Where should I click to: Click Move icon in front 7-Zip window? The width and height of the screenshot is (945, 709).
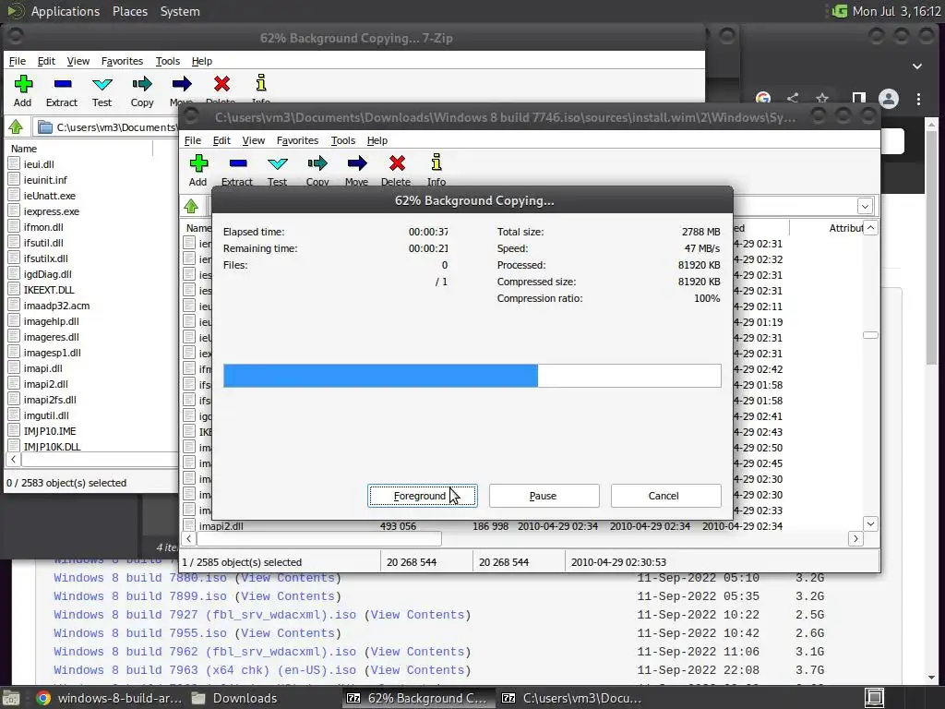(x=357, y=163)
